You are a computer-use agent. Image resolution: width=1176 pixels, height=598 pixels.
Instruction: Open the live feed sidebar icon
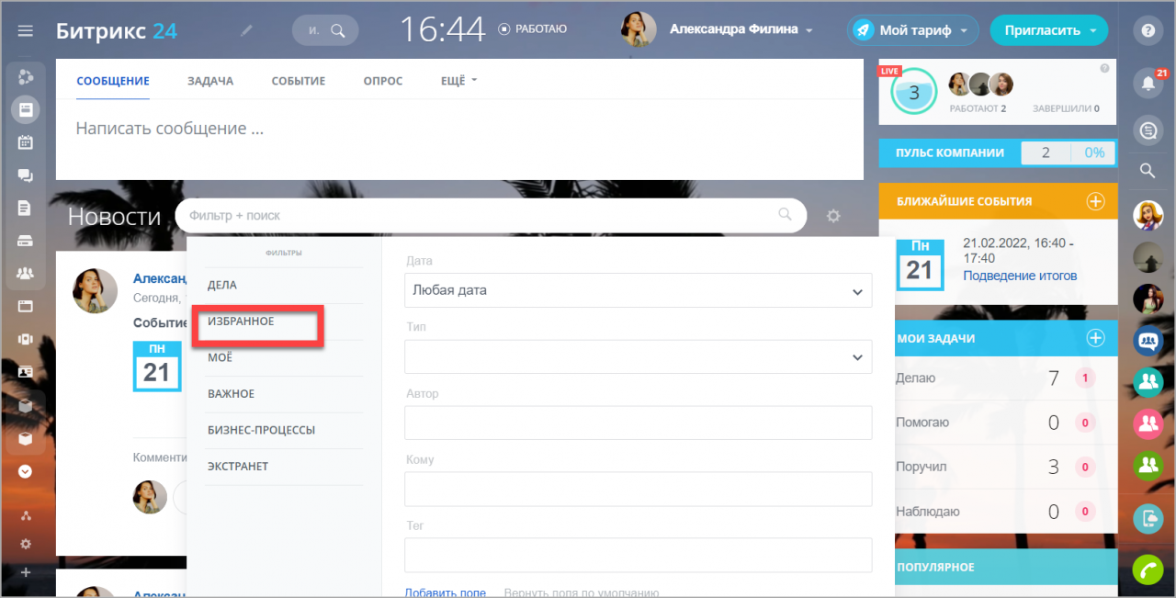(26, 109)
